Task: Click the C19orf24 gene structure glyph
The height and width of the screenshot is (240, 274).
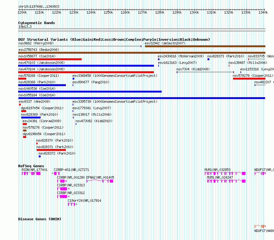Action: tap(73, 204)
